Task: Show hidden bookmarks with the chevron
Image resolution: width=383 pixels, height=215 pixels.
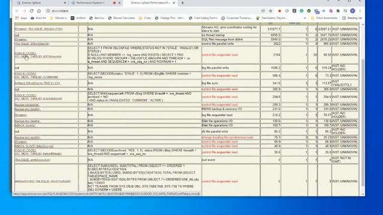Action: click(305, 18)
